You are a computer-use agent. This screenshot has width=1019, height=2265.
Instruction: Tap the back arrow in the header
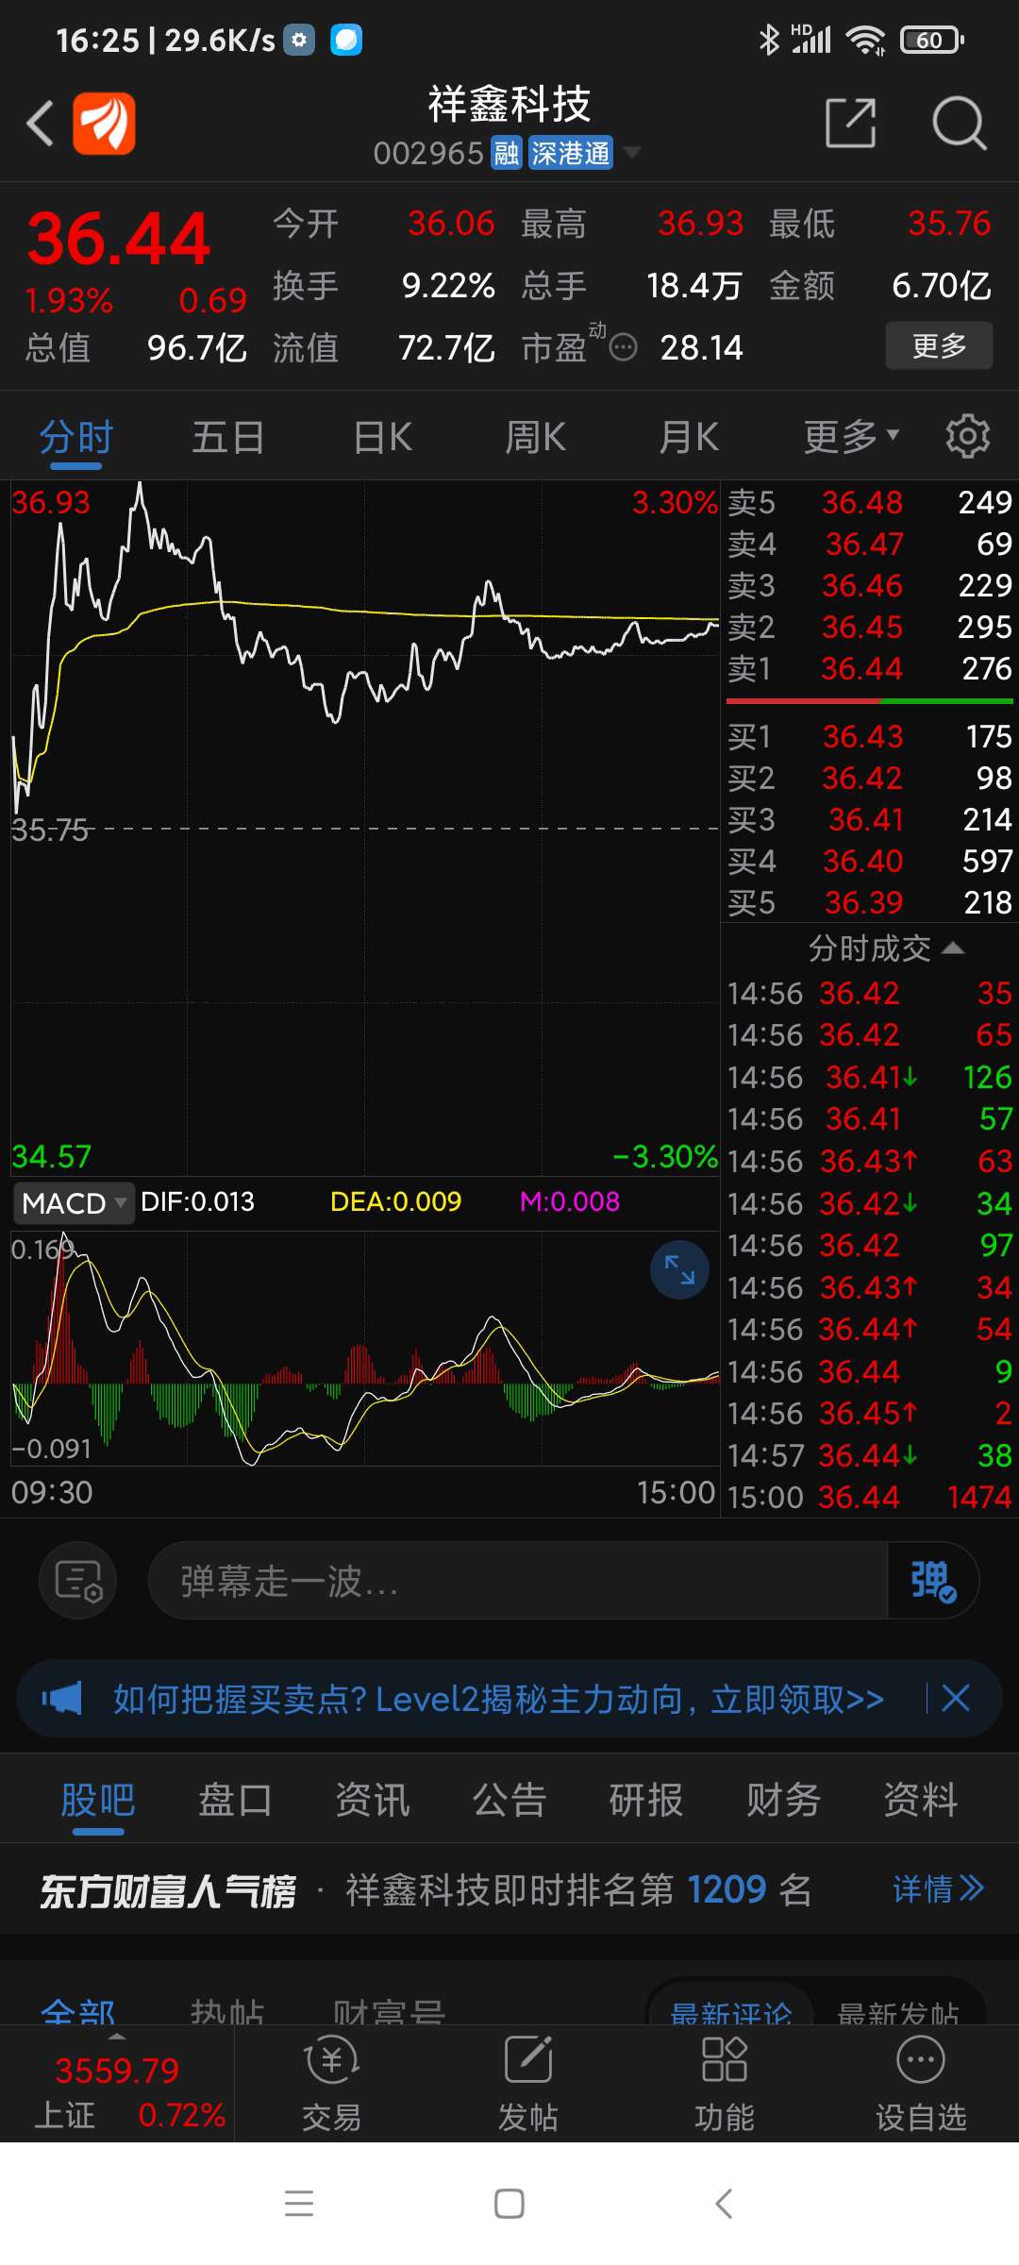click(40, 124)
